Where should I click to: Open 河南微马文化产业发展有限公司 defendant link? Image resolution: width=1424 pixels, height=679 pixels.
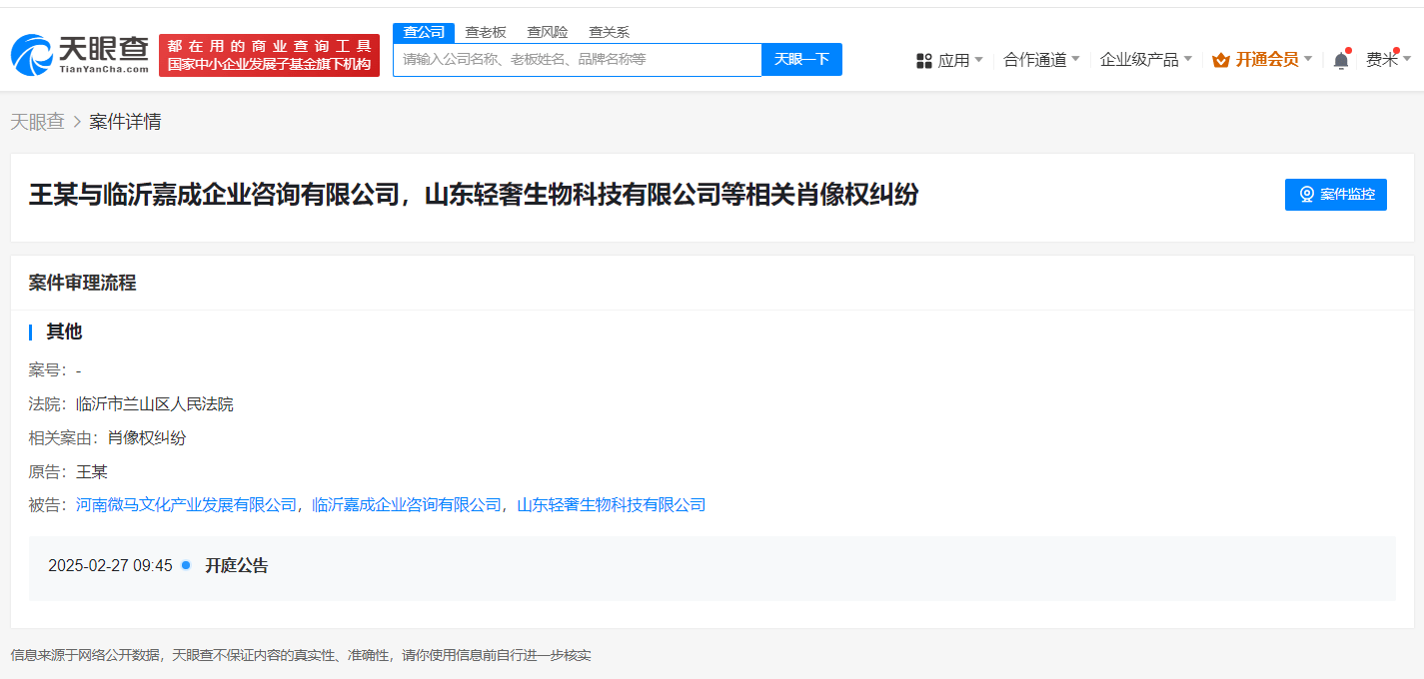coord(187,505)
